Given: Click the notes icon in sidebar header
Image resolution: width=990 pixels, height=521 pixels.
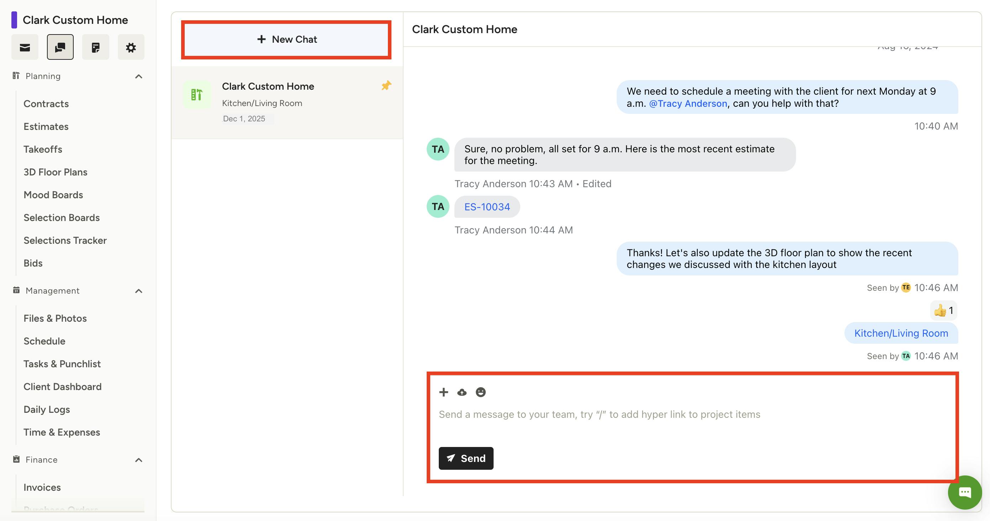Looking at the screenshot, I should 95,47.
